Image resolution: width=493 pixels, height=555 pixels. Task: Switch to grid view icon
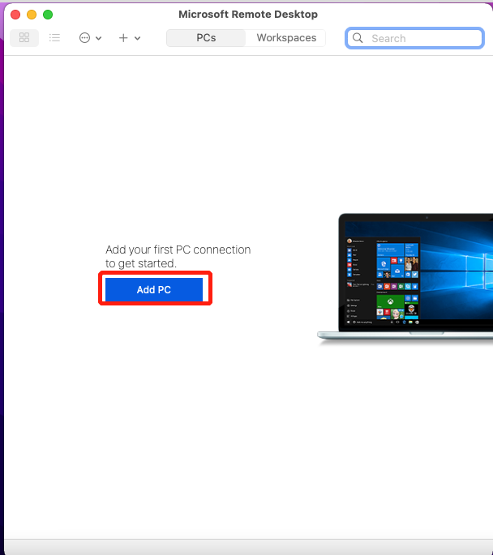pos(24,38)
